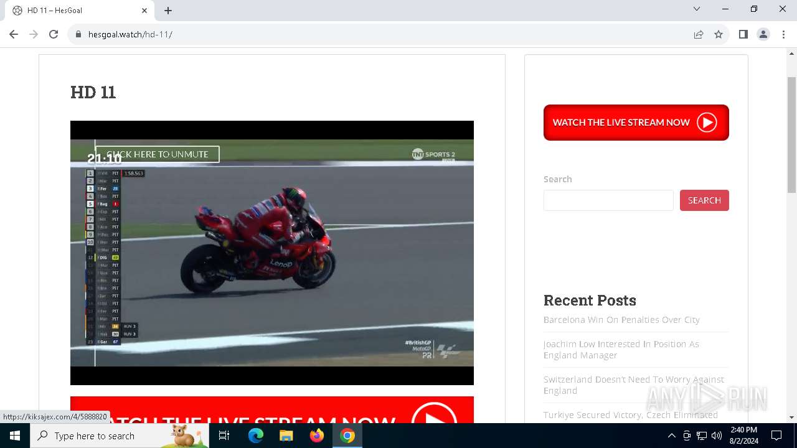Reload the page with the refresh icon
The width and height of the screenshot is (797, 448).
coord(54,34)
